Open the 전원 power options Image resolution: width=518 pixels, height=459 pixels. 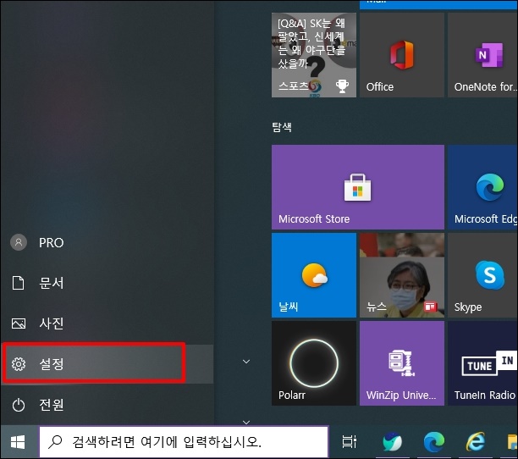tap(107, 404)
